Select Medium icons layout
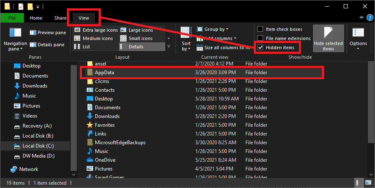The width and height of the screenshot is (375, 188). tap(78, 38)
